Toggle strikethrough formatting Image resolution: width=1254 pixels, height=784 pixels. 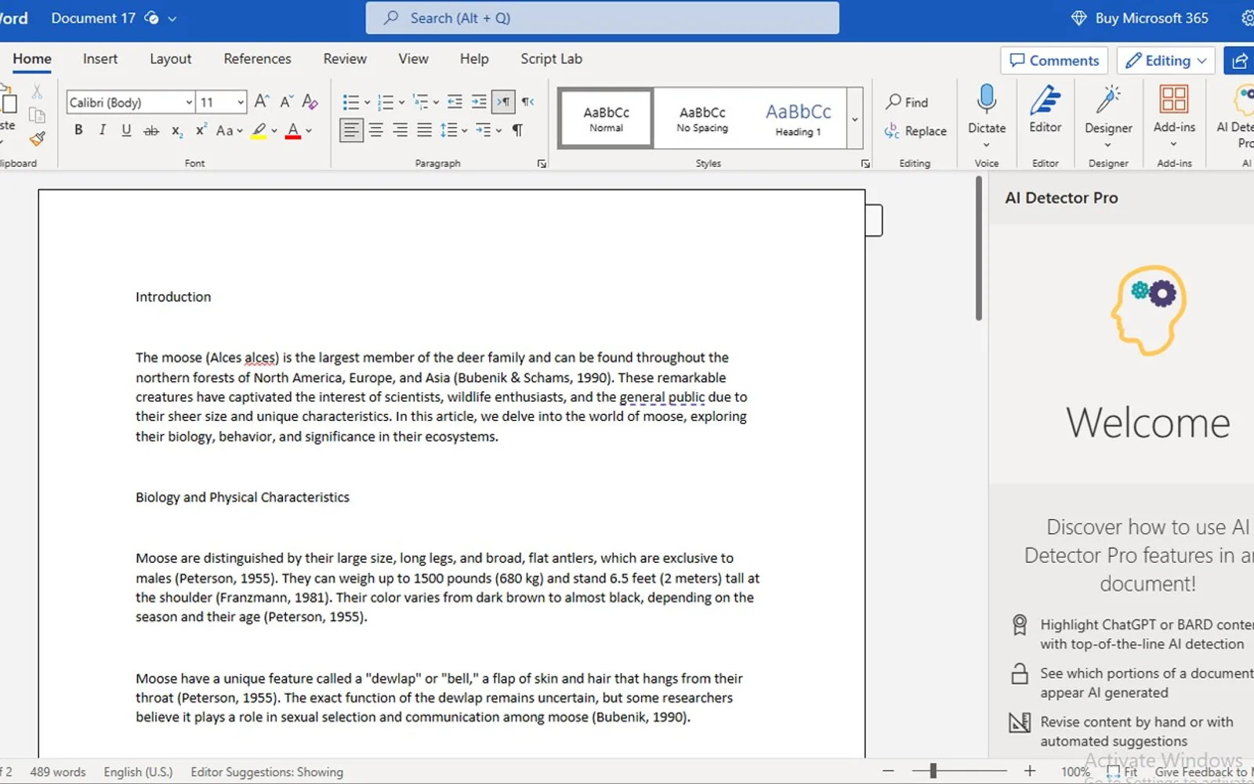(x=151, y=130)
